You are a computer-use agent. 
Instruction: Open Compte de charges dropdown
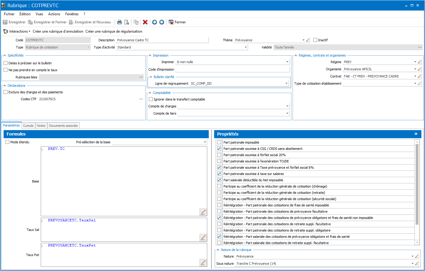pyautogui.click(x=287, y=106)
